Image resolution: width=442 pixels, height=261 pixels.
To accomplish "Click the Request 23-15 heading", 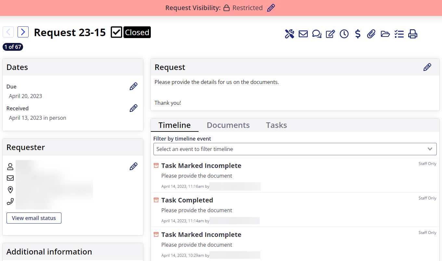I will coord(70,32).
